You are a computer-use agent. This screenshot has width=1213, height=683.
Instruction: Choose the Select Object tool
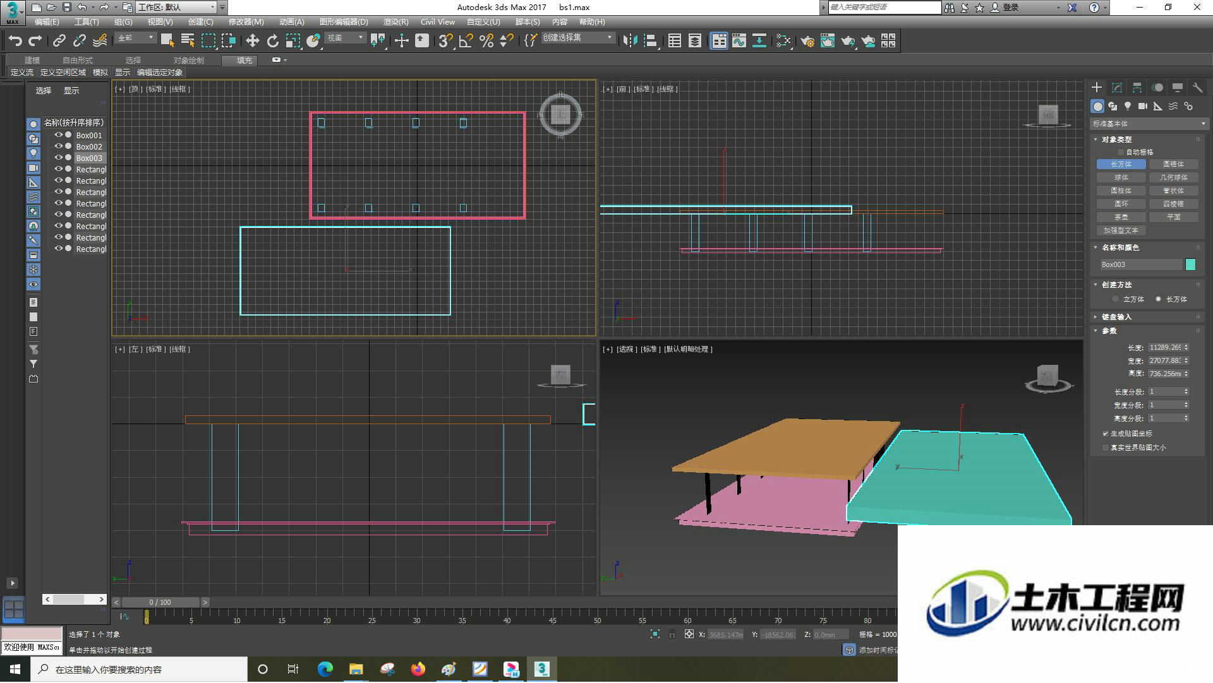point(167,41)
